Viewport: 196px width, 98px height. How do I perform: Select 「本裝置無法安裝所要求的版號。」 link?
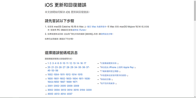[x=114, y=75]
